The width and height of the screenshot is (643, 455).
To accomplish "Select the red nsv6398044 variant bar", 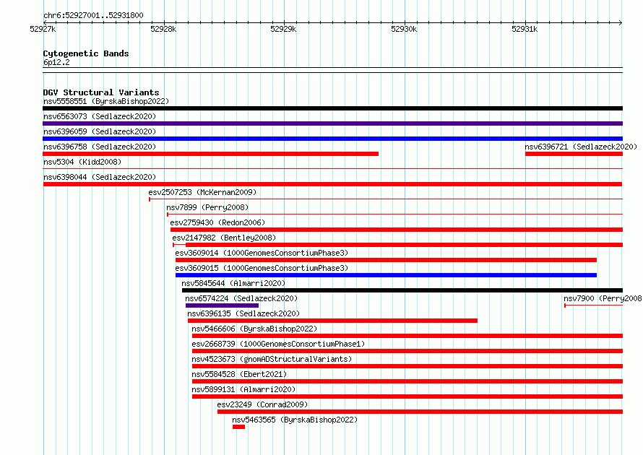I will click(332, 184).
